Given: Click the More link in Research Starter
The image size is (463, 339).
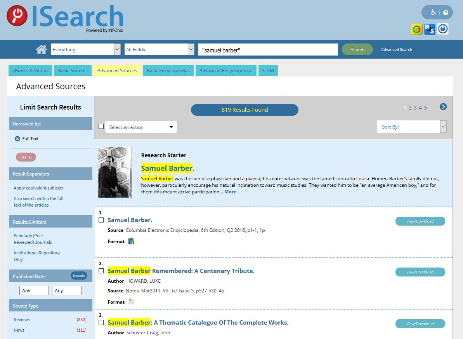Looking at the screenshot, I should coord(230,192).
